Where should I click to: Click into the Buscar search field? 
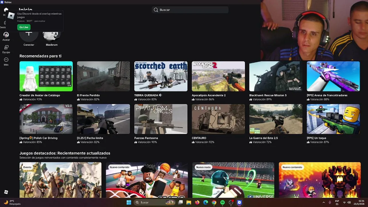click(x=190, y=10)
